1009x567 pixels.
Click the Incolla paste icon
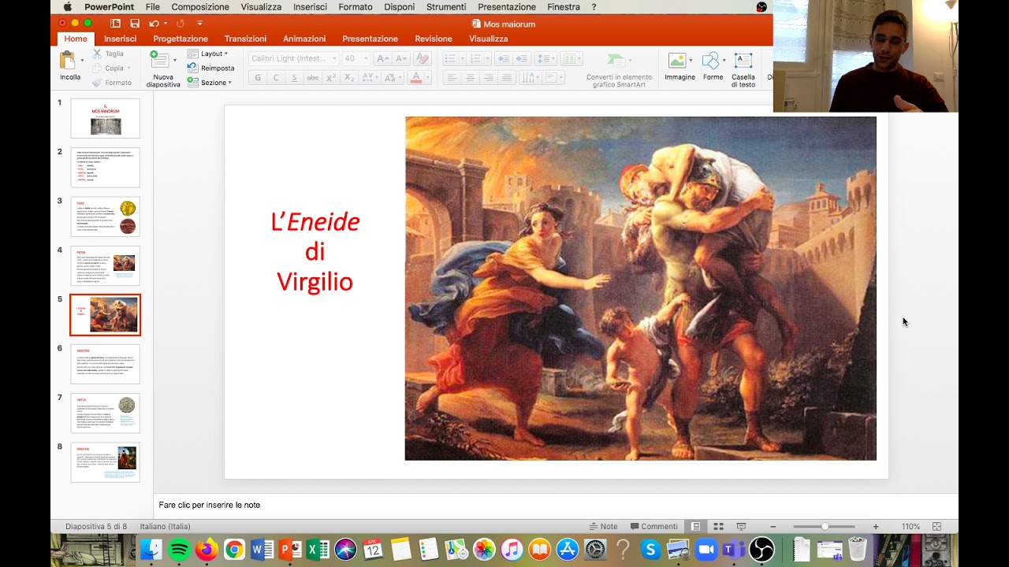[x=68, y=60]
